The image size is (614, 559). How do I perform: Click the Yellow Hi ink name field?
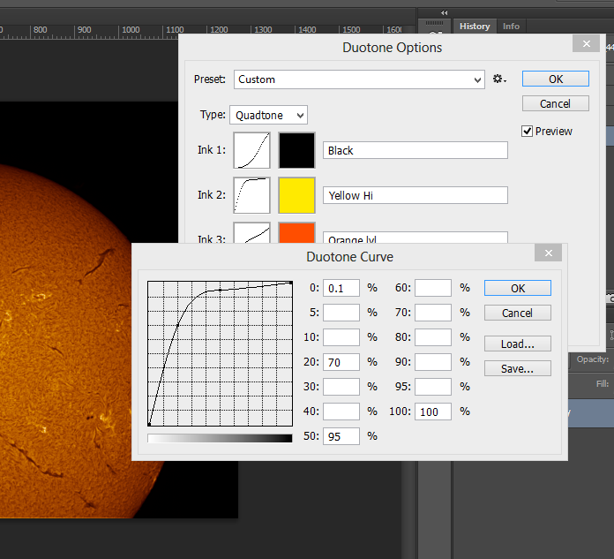click(x=415, y=196)
